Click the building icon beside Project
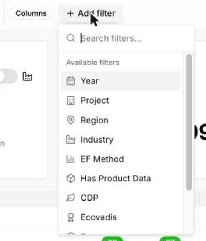206x241 pixels. click(71, 101)
